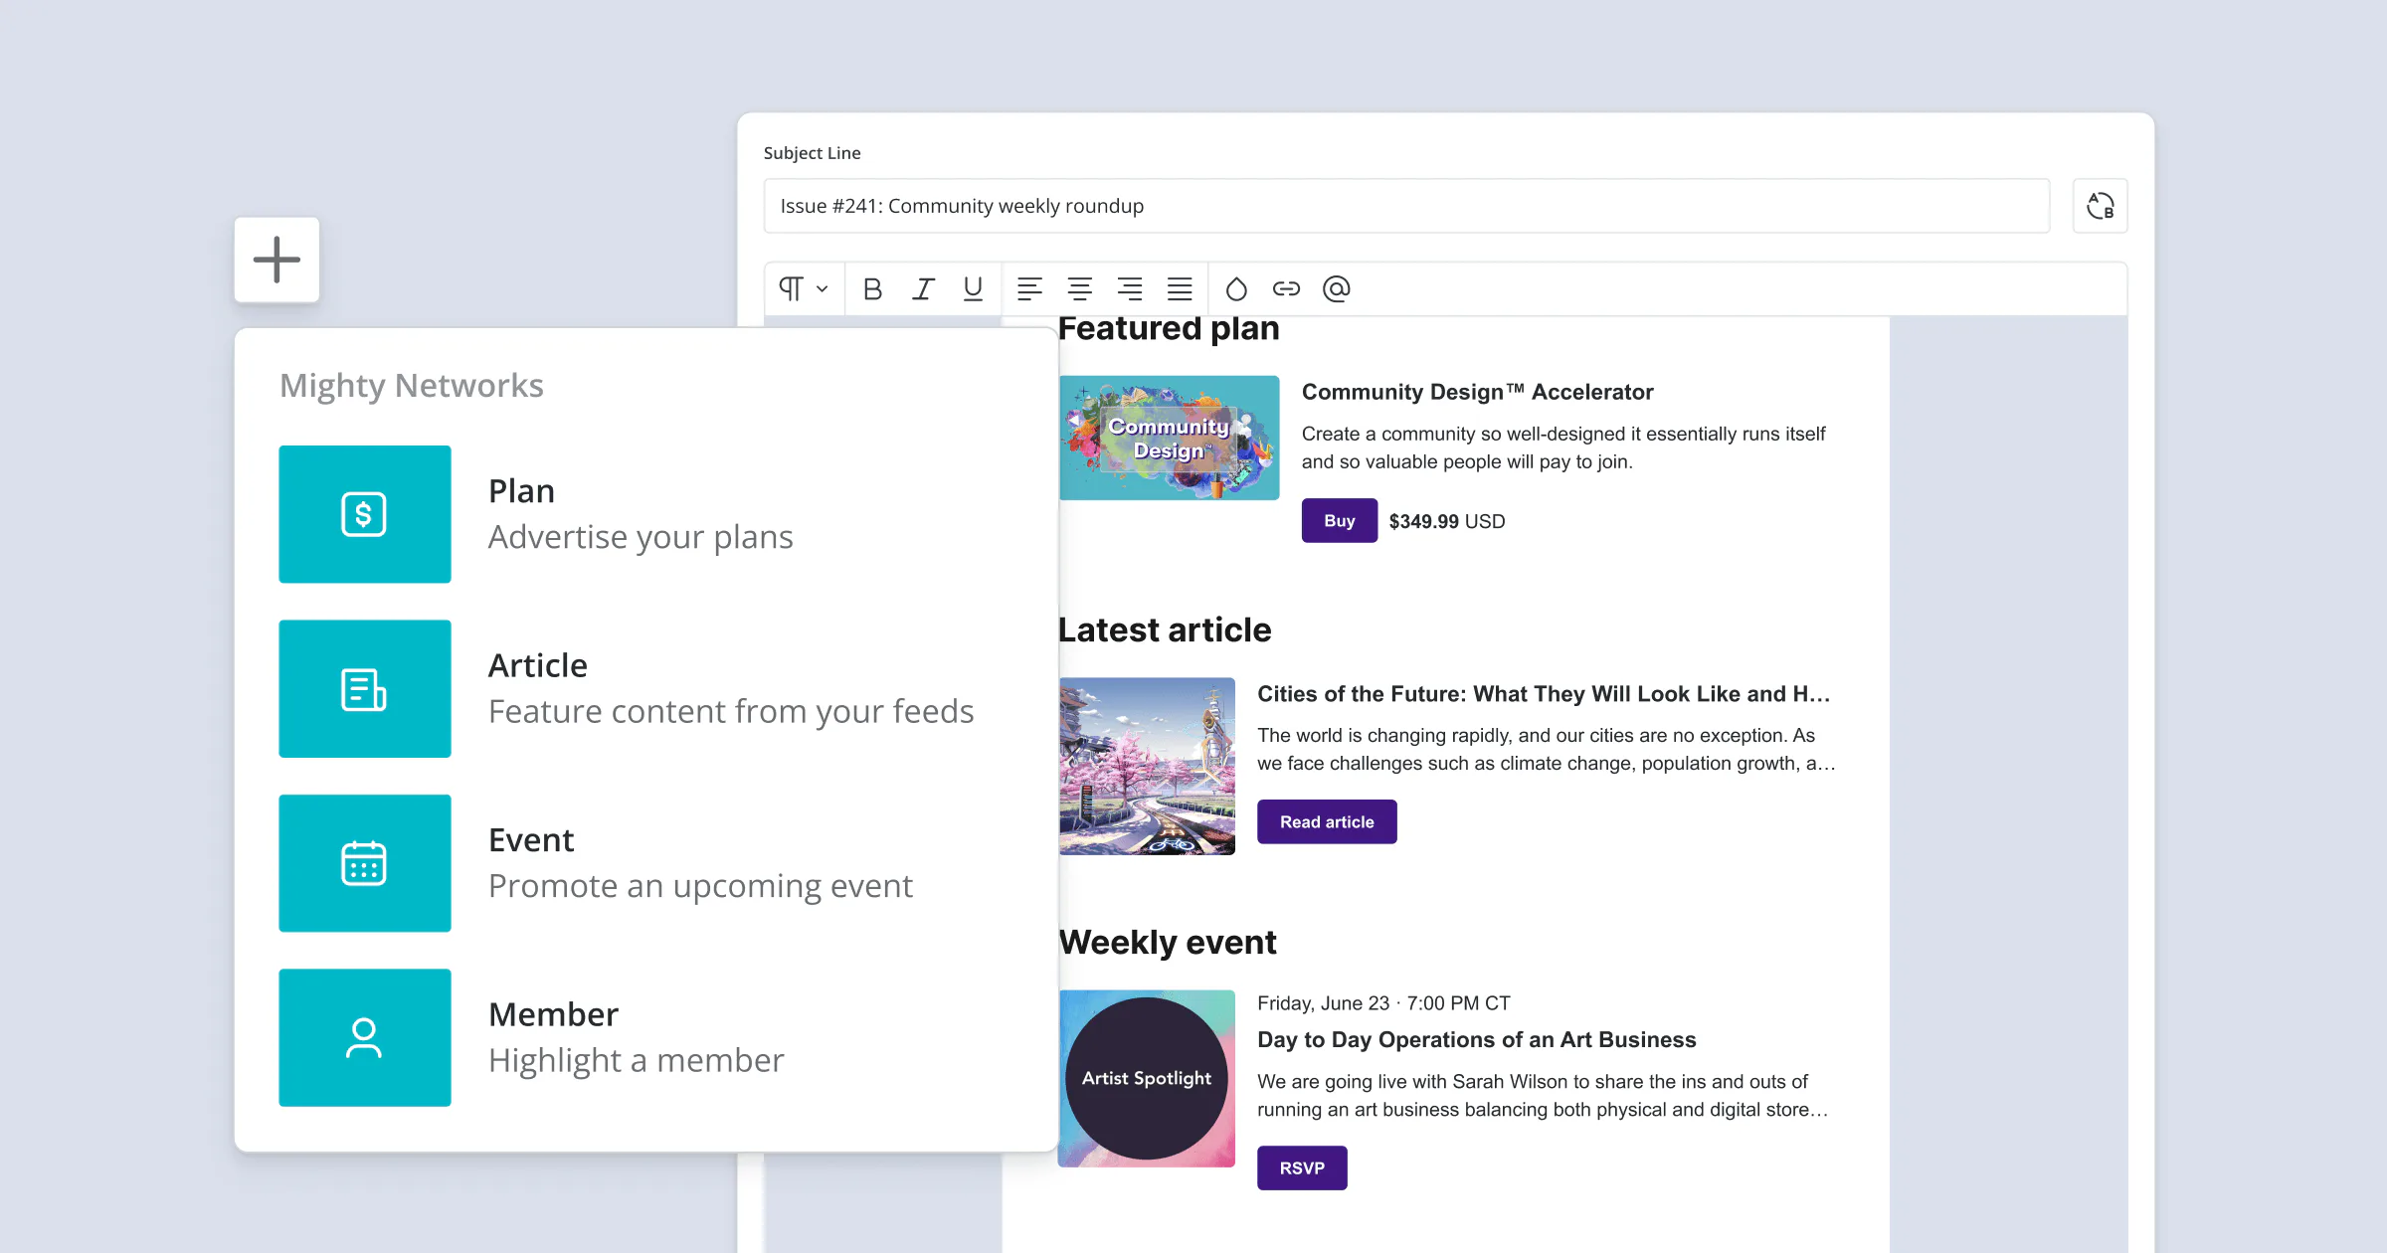Click into the Subject Line field
The image size is (2387, 1253).
(1405, 206)
